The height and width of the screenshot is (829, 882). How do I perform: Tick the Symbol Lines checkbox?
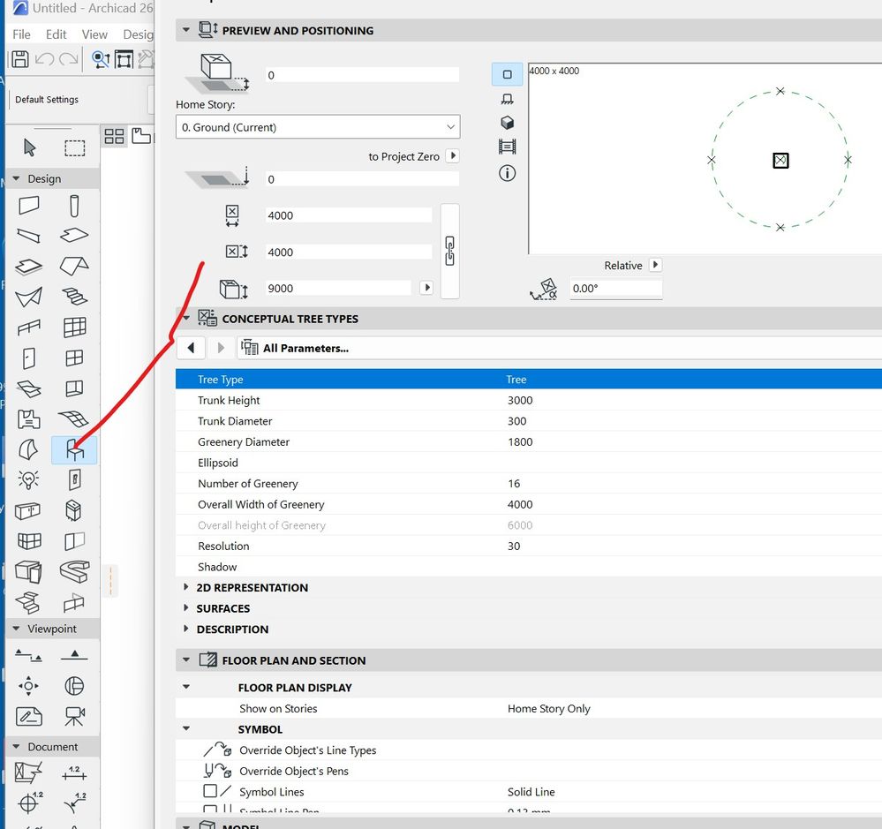pos(210,792)
